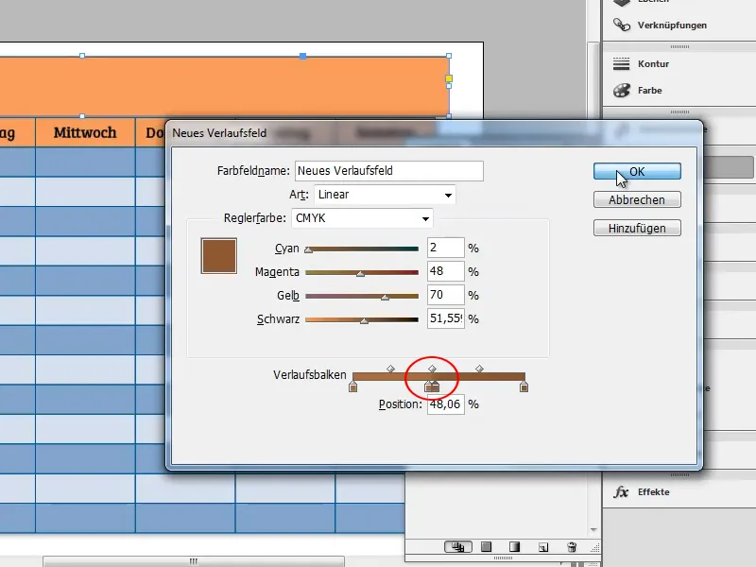
Task: Click swatches panel scroll-down arrow
Action: pos(593,530)
